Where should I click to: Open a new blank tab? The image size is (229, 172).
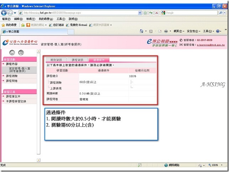[x=71, y=32]
